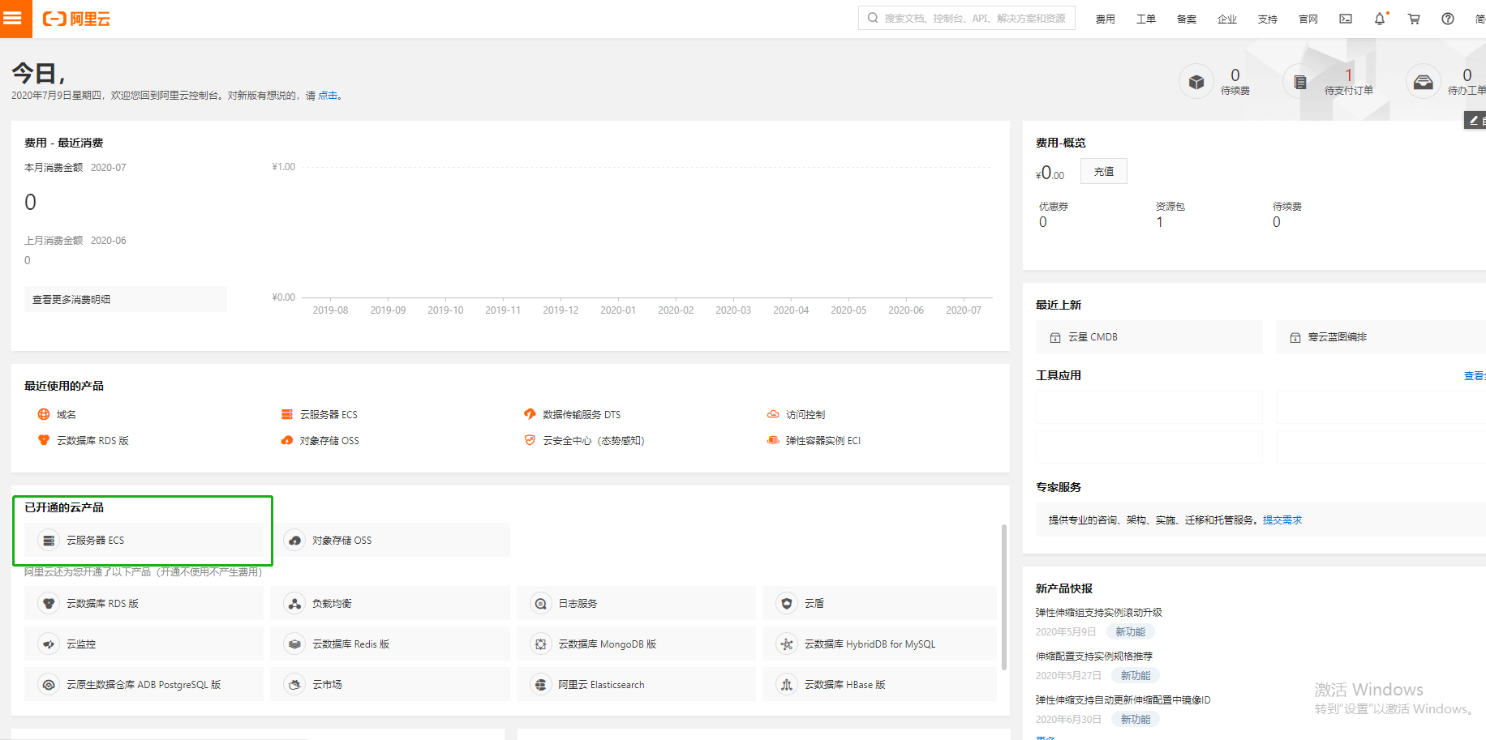The width and height of the screenshot is (1486, 740).
Task: Click the 待支付订单 document icon
Action: 1300,82
